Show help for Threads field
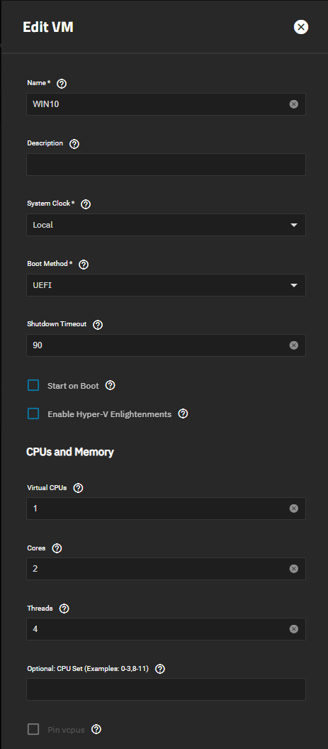 64,609
